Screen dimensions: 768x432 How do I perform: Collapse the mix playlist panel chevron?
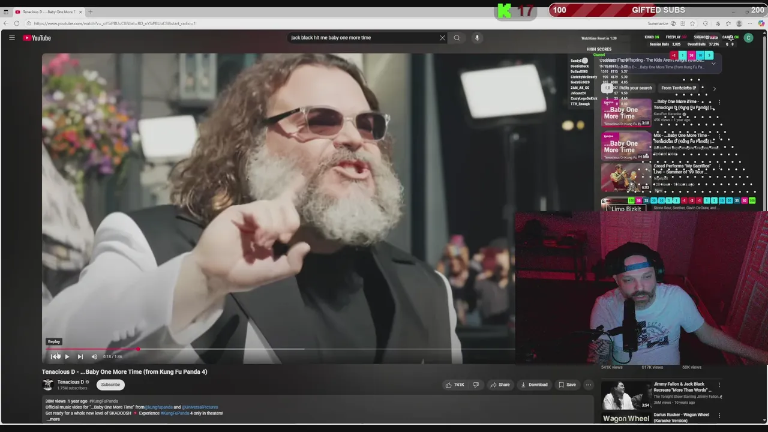[x=713, y=63]
